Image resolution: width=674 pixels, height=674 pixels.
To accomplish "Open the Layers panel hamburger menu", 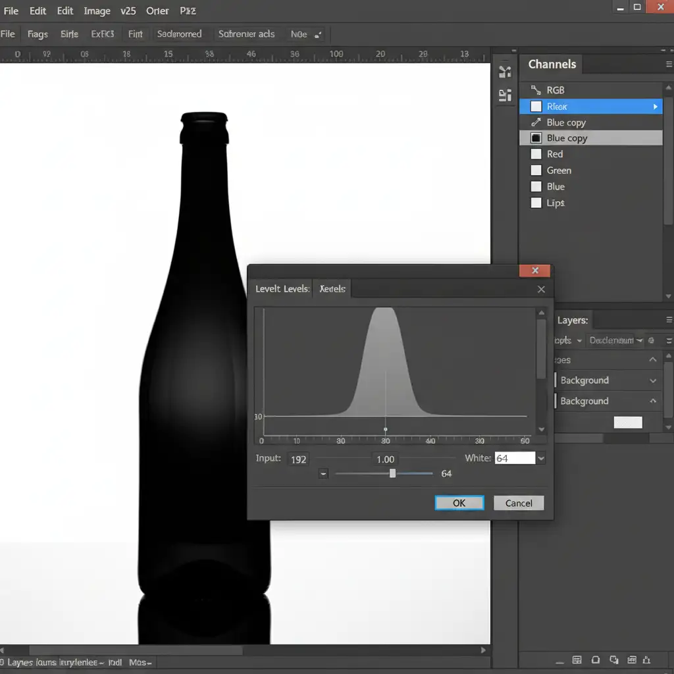I will click(x=668, y=320).
